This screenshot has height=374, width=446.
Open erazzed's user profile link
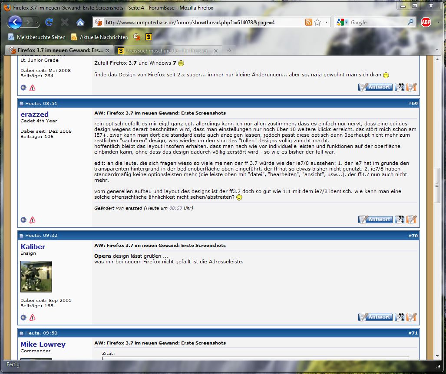coord(34,114)
